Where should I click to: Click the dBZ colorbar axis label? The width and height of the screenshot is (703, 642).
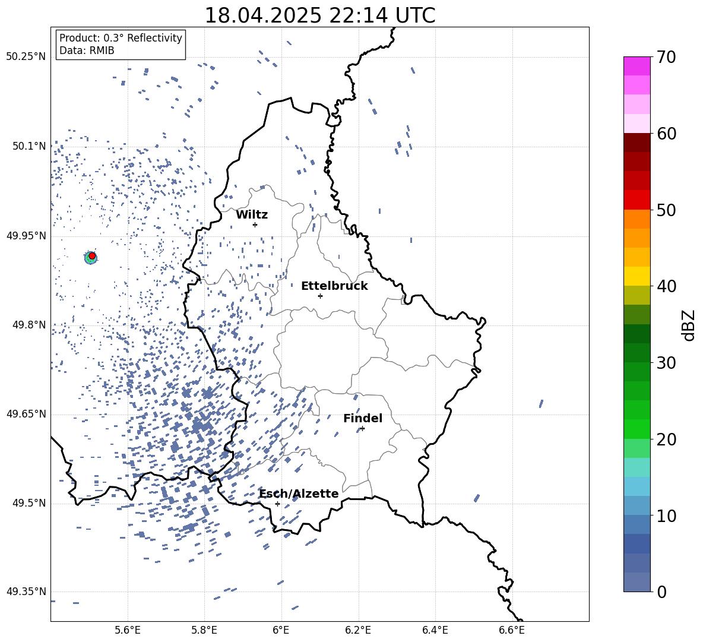689,325
